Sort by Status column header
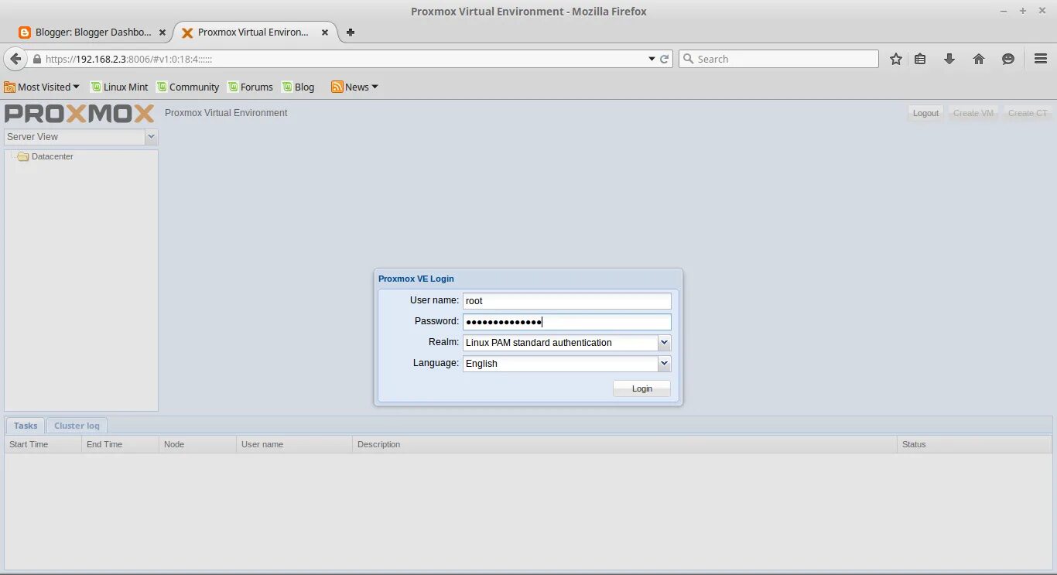Viewport: 1057px width, 575px height. coord(975,444)
